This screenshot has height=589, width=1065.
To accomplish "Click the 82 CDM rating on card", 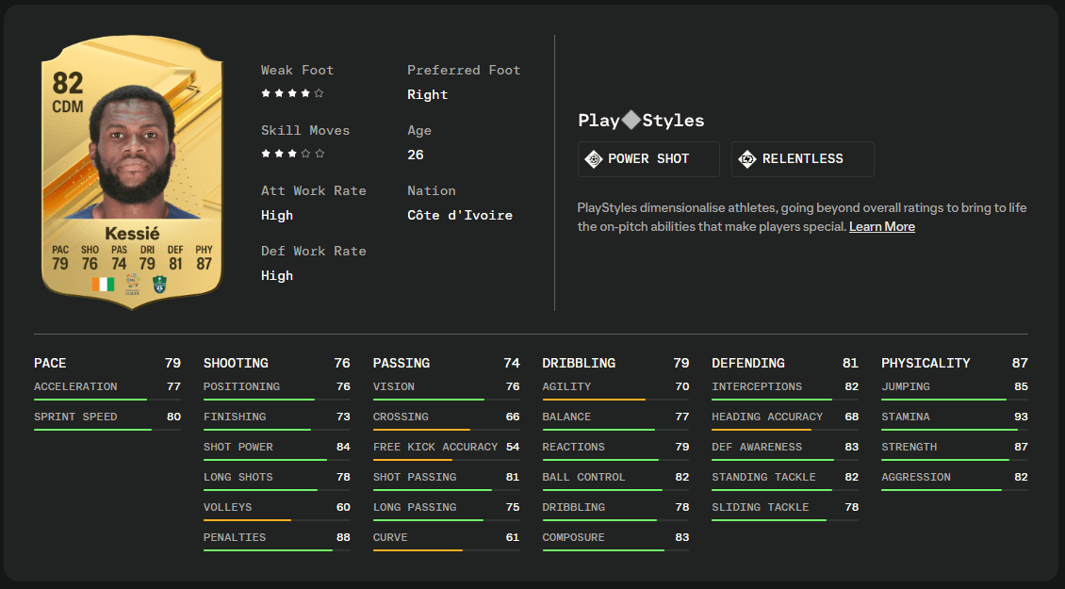I will (x=68, y=93).
